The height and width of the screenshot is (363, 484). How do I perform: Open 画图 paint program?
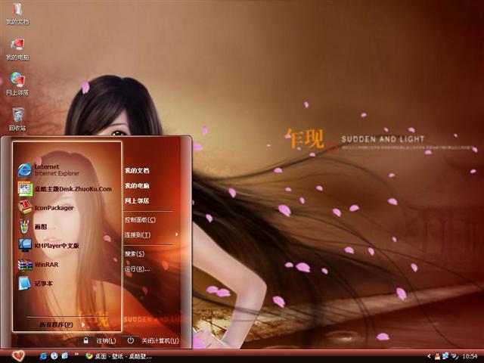click(33, 227)
